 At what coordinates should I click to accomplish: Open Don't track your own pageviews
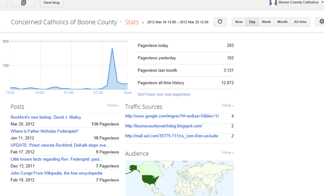click(x=164, y=94)
